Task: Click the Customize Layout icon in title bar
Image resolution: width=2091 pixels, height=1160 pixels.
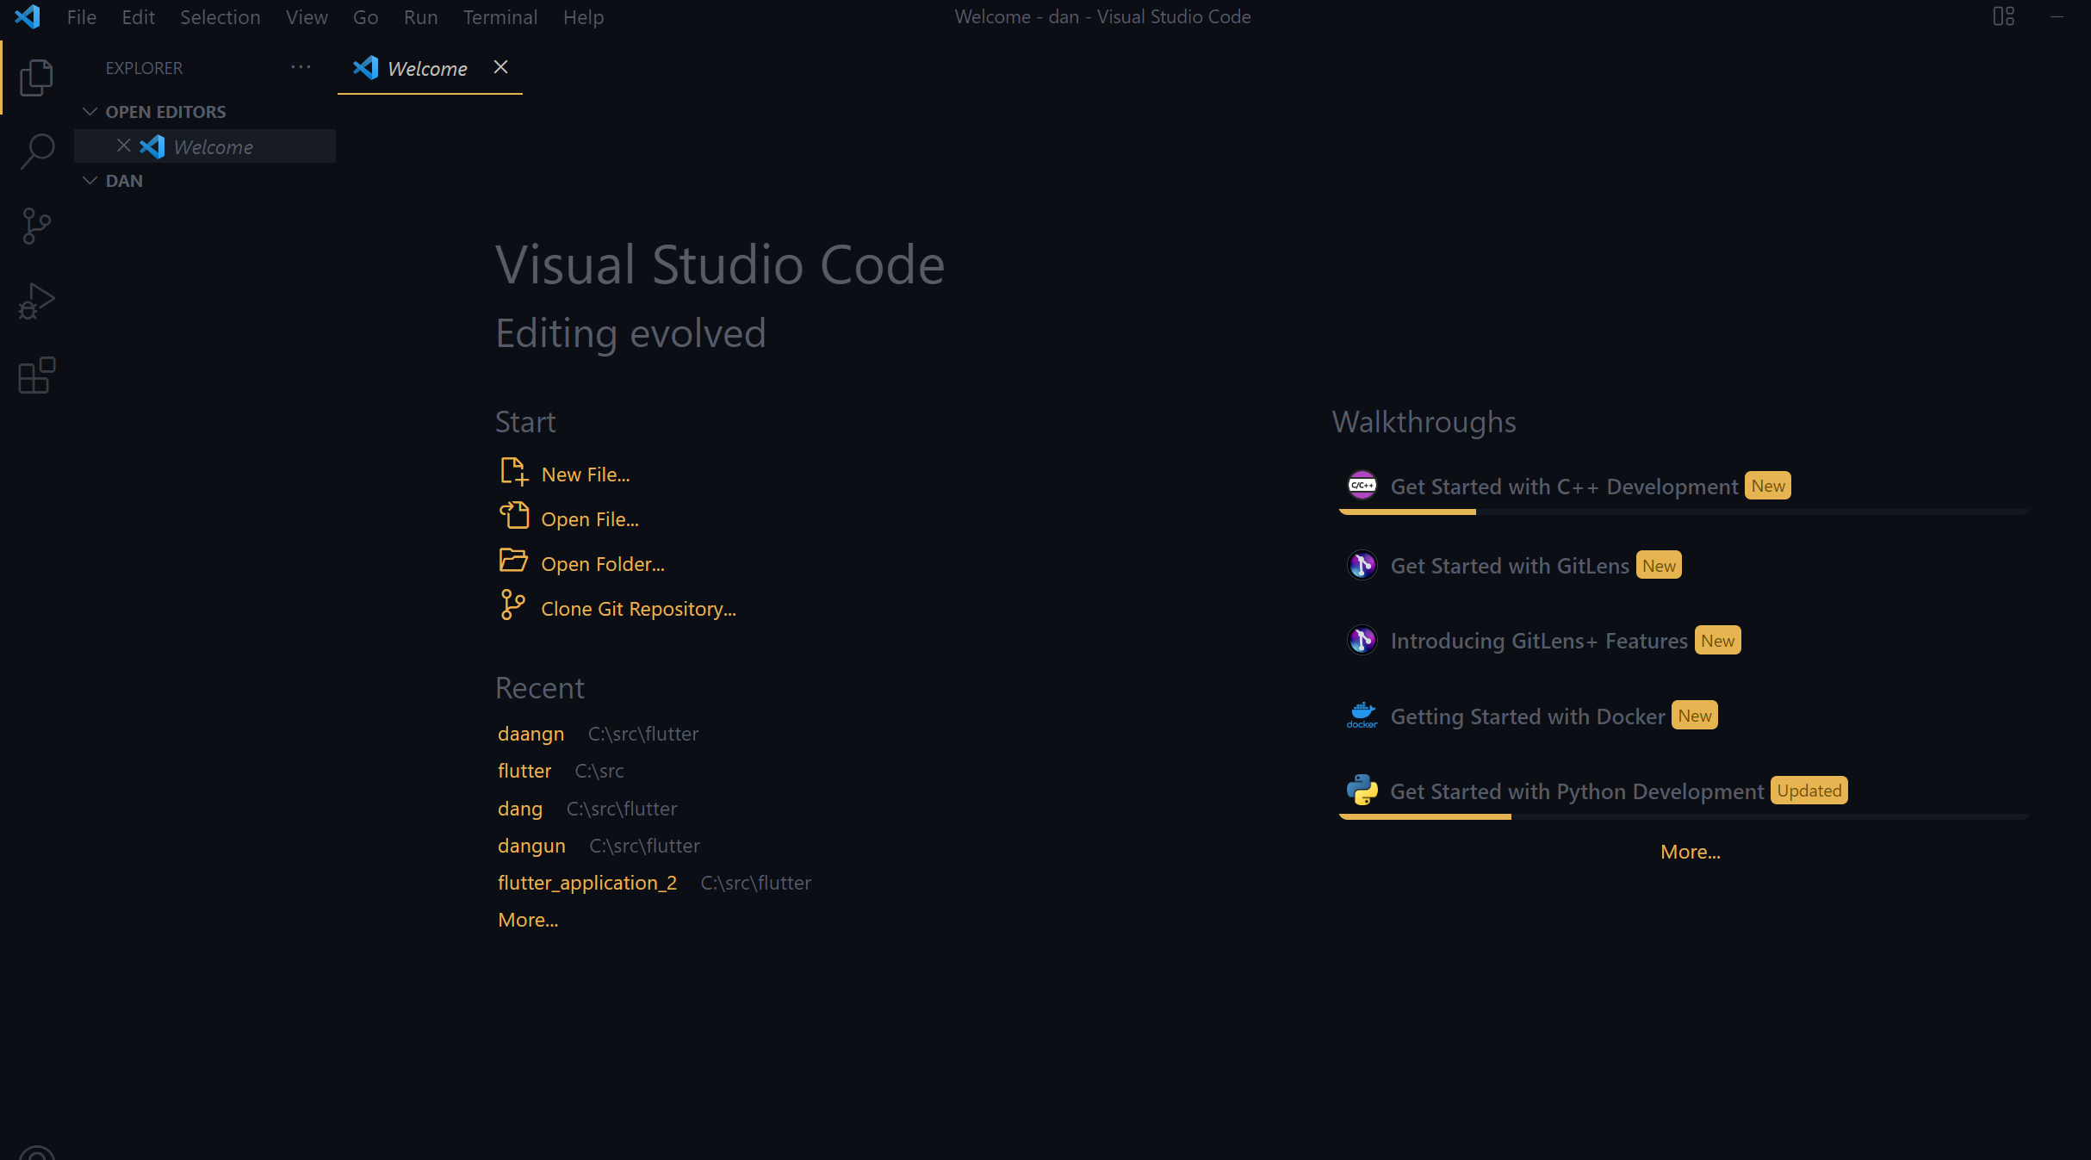Action: pos(2004,16)
